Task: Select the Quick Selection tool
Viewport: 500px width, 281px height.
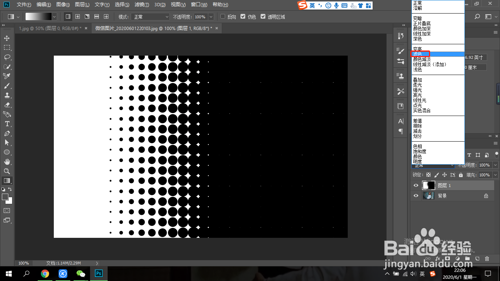Action: [x=7, y=67]
